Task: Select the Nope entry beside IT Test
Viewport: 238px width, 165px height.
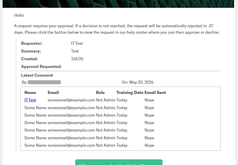Action: 149,100
